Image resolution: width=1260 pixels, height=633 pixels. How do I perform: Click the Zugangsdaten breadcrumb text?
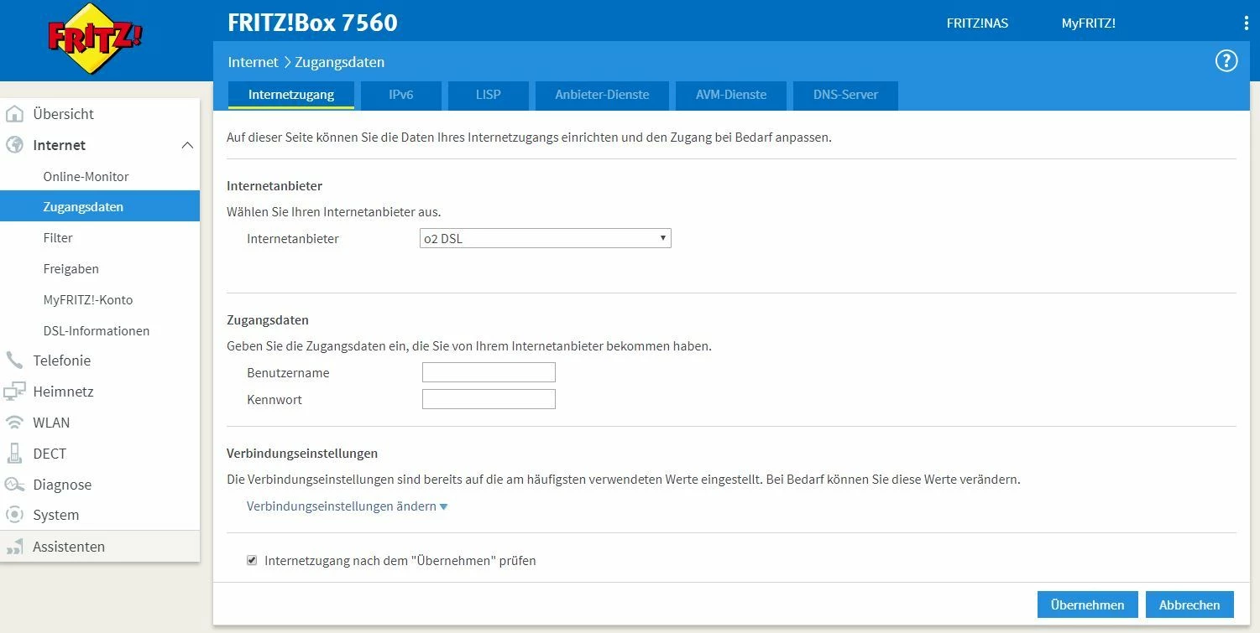point(339,62)
